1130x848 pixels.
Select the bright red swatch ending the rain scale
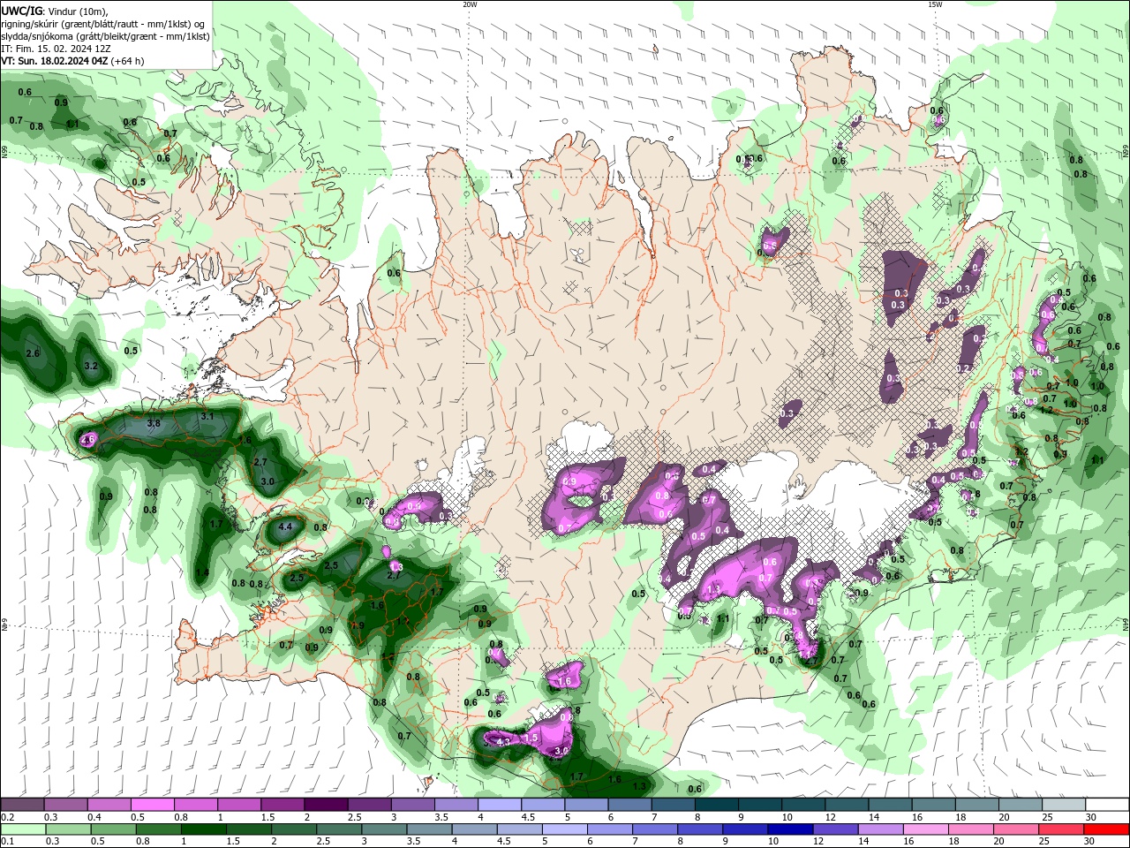click(1107, 829)
